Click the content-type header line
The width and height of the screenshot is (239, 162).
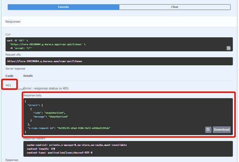60,152
